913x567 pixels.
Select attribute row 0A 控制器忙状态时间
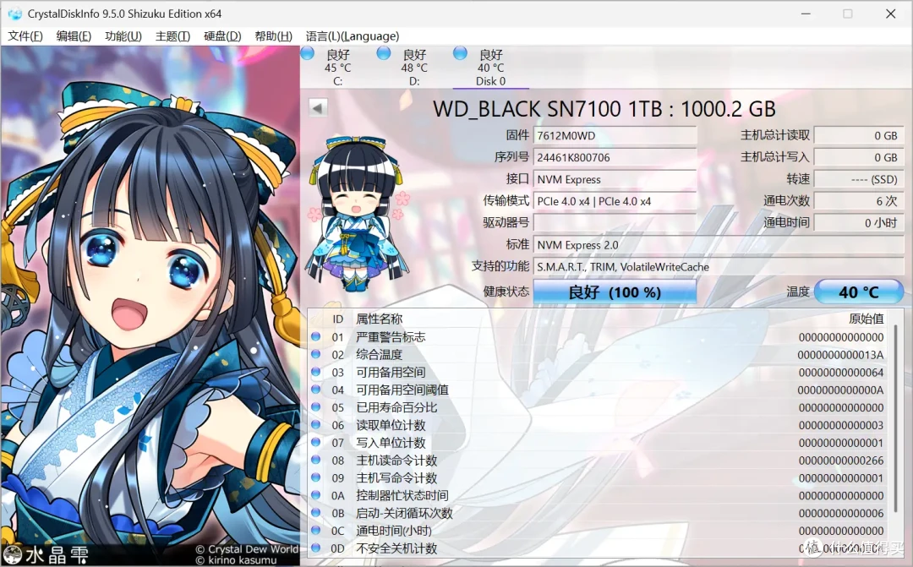[598, 495]
